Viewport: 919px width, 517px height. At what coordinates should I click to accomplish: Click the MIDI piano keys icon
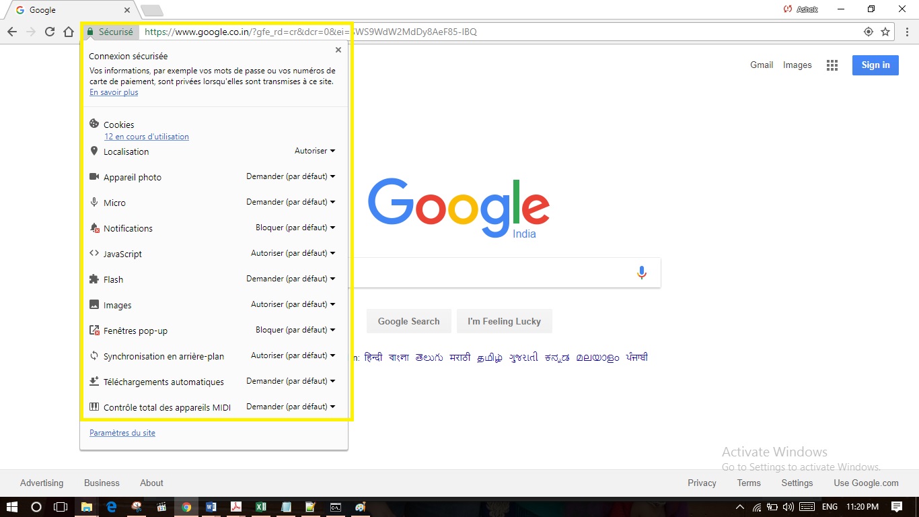pos(94,407)
